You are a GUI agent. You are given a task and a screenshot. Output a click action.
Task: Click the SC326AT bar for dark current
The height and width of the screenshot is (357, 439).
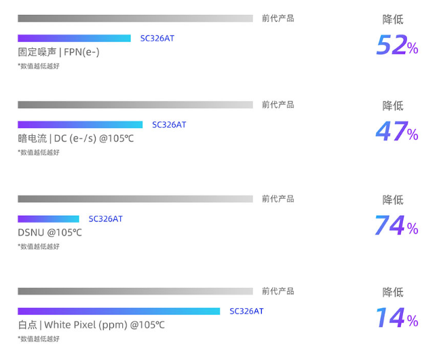coord(80,125)
